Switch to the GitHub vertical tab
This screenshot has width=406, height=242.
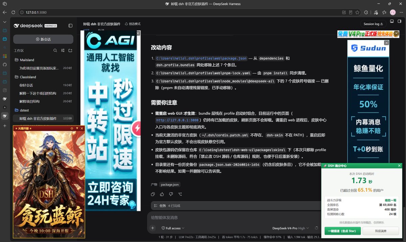5,65
